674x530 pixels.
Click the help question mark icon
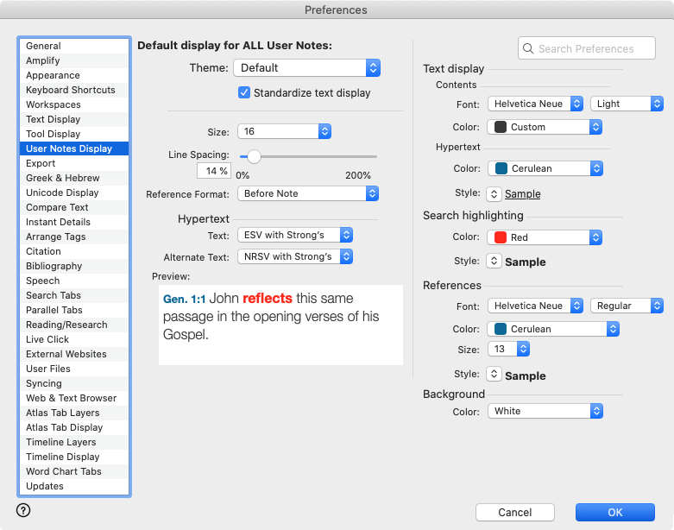click(23, 510)
